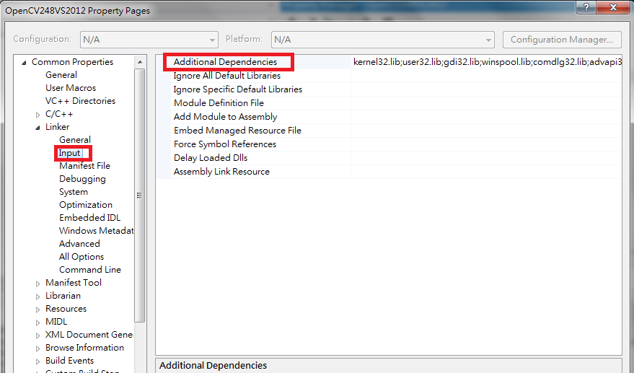Select the Manifest Tool tree item

tap(73, 282)
